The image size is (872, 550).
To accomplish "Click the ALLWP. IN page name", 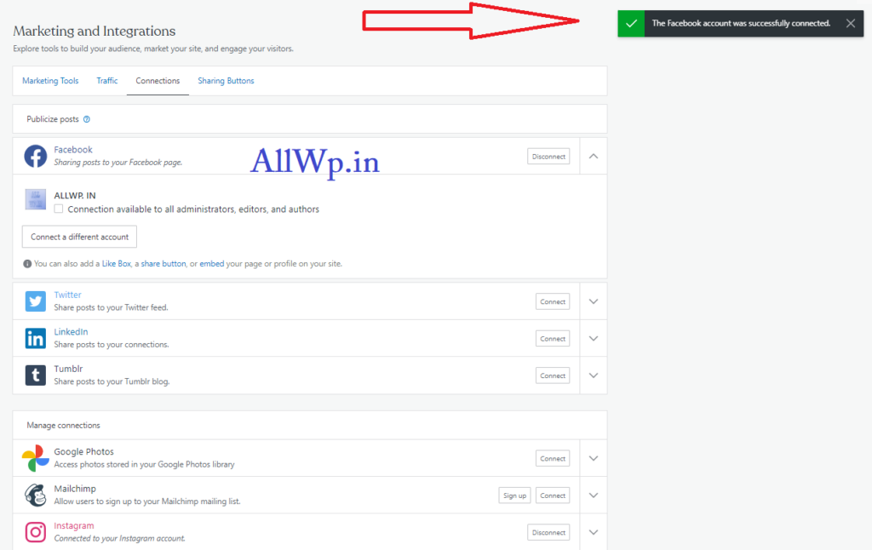I will tap(75, 195).
